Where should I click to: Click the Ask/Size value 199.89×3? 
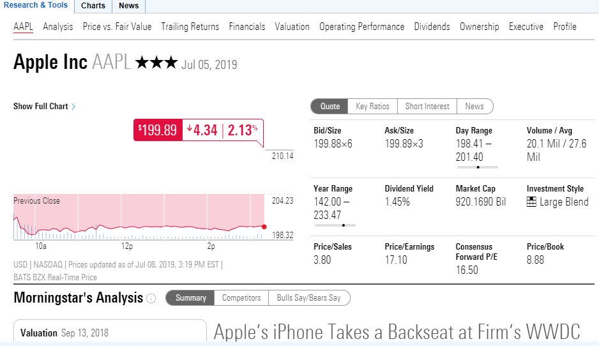tap(404, 144)
